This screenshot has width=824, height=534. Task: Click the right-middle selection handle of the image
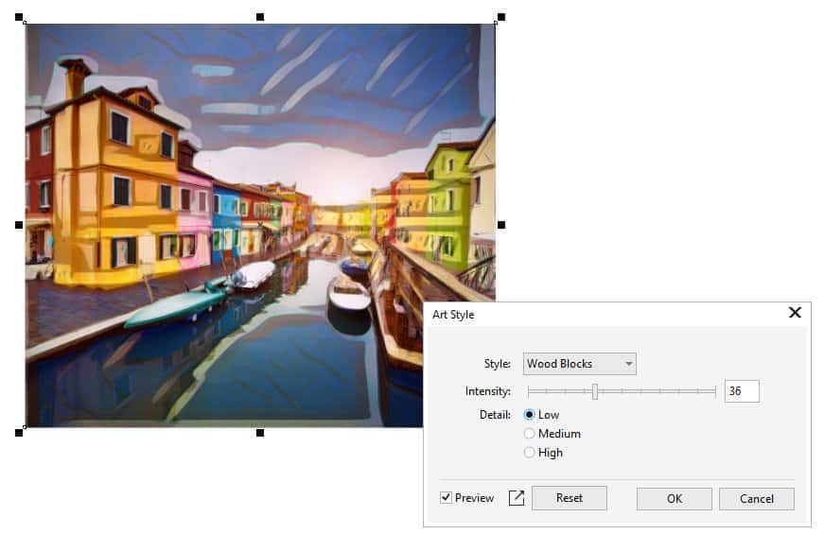tap(501, 225)
